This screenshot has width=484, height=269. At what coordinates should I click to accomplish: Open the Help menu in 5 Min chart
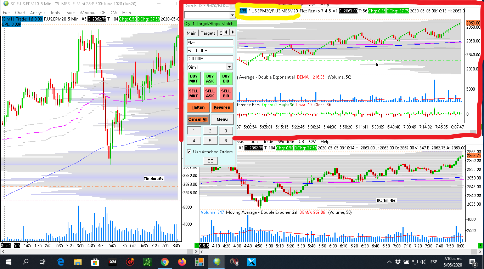(126, 13)
